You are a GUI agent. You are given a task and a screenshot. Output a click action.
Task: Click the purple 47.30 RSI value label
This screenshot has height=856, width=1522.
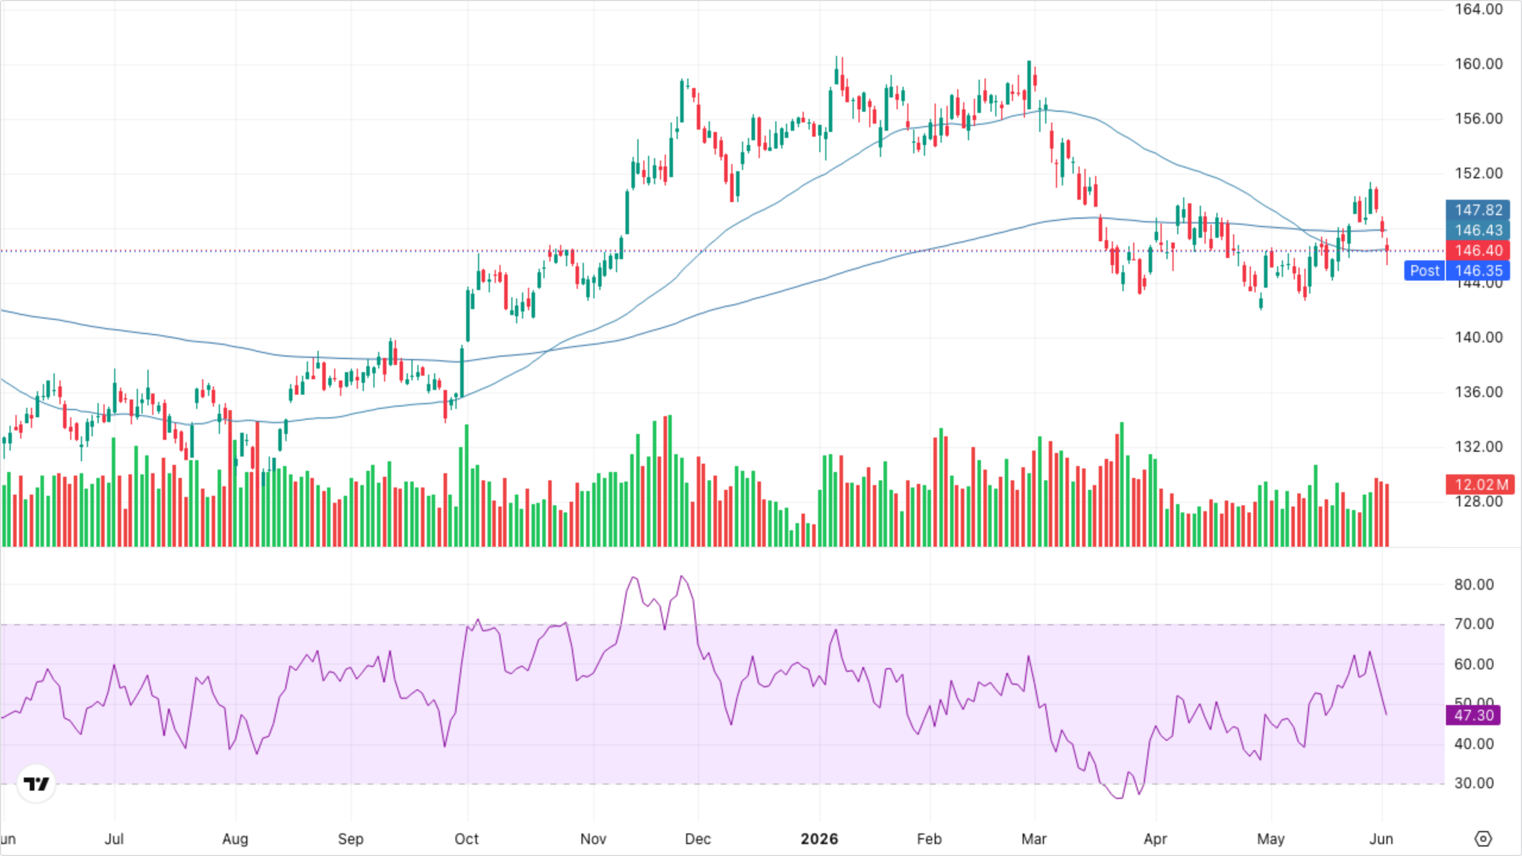(1473, 715)
